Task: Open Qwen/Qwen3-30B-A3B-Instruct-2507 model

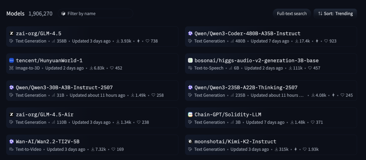Action: click(x=92, y=91)
